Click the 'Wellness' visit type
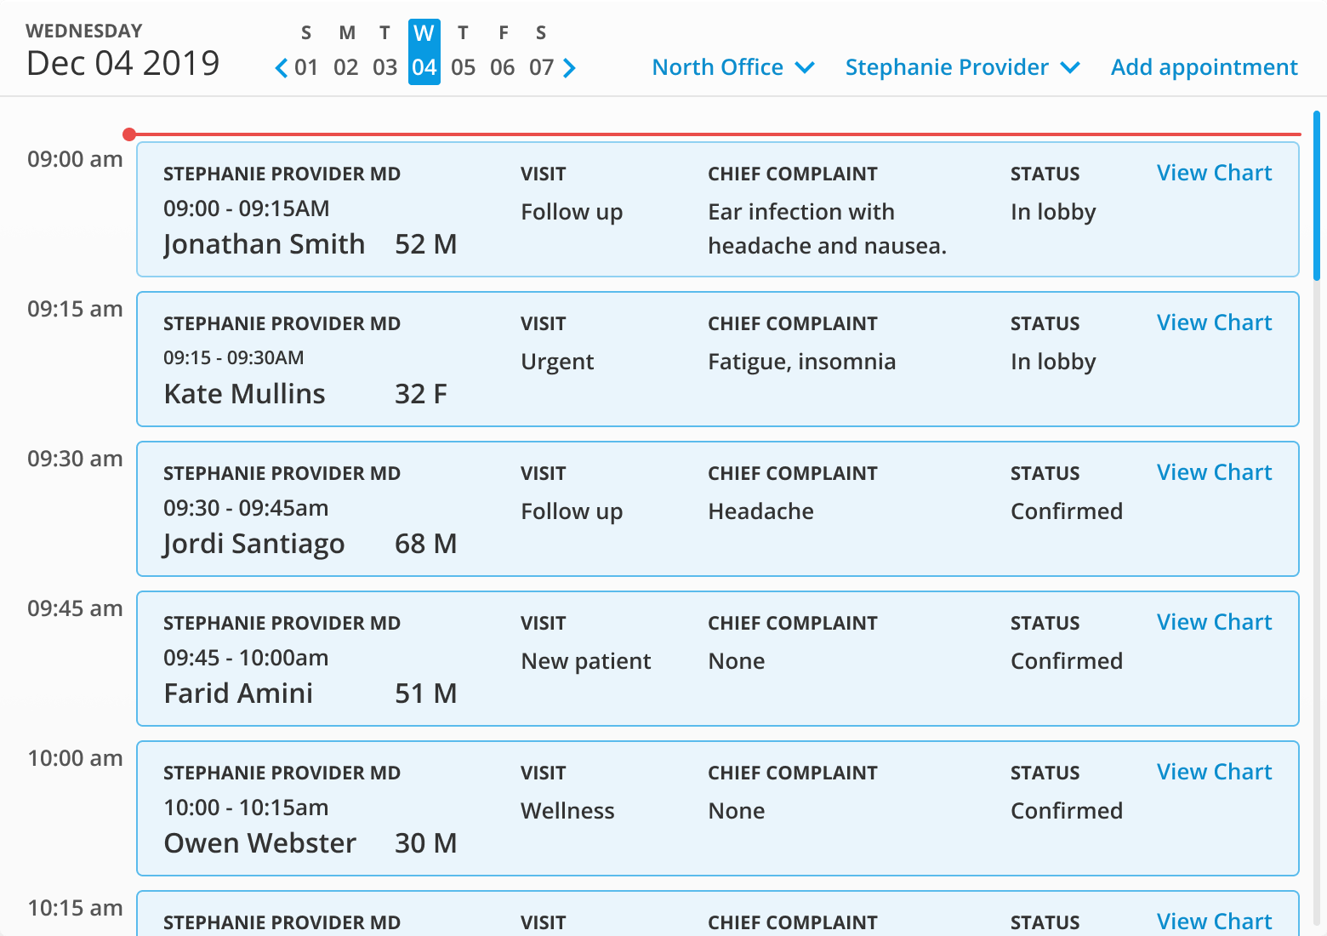The height and width of the screenshot is (936, 1327). click(567, 811)
